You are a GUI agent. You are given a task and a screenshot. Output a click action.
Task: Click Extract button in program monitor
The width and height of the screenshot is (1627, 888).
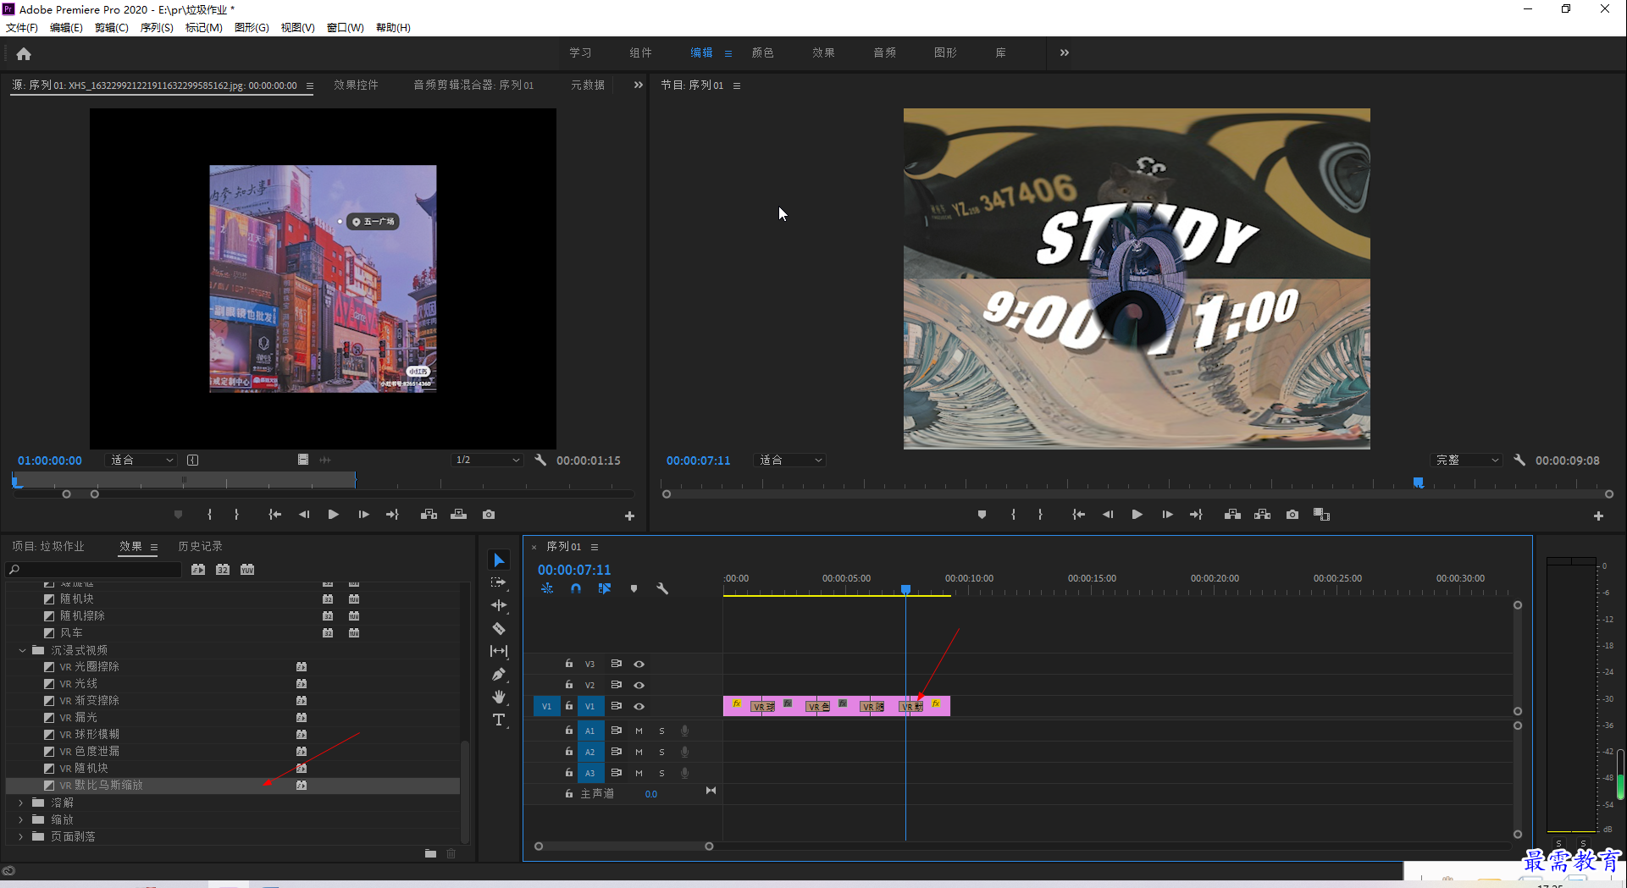coord(1262,515)
